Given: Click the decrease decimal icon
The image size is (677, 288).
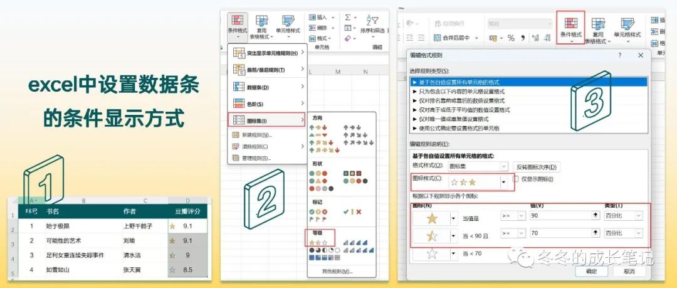Looking at the screenshot, I should tap(547, 38).
